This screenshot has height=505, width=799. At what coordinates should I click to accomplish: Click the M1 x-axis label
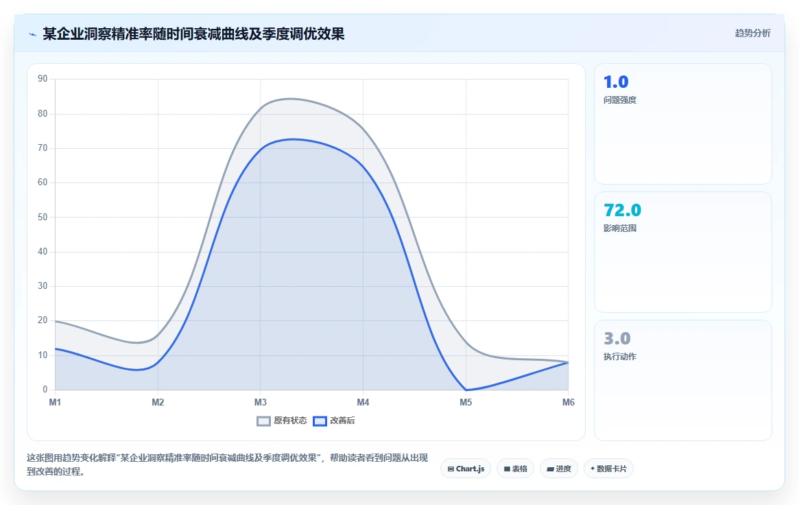[x=55, y=403]
